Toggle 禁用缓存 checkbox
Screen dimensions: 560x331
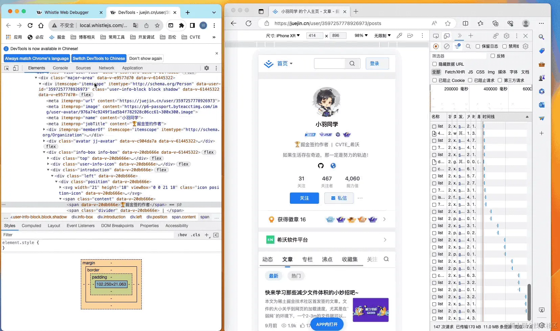(505, 46)
